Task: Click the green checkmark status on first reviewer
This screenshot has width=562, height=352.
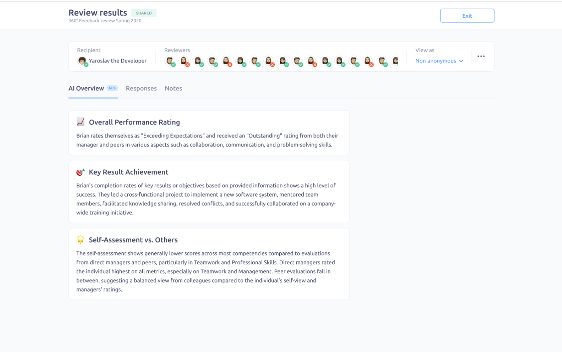Action: click(x=173, y=64)
